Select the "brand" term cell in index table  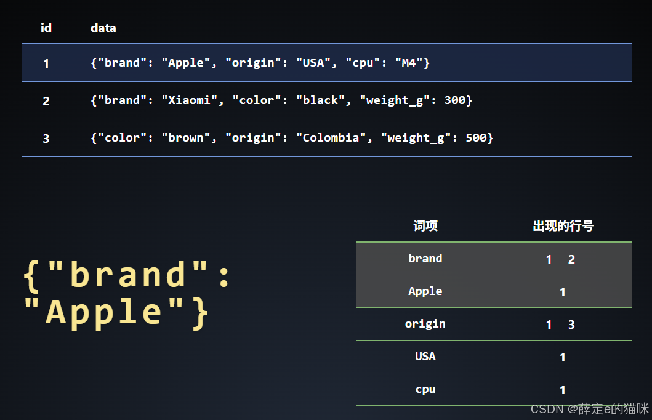click(x=425, y=259)
